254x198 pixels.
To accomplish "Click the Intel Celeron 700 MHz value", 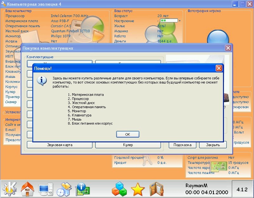I will (69, 16).
